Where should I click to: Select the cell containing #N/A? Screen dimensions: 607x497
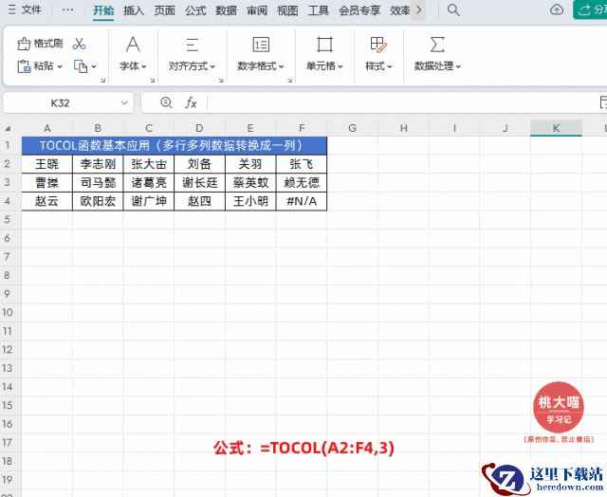[301, 202]
